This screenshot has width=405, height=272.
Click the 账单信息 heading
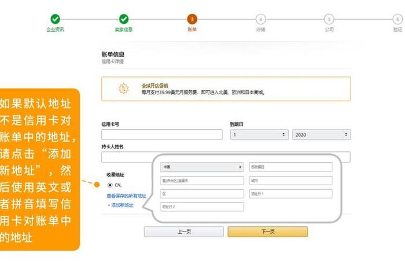coord(113,54)
